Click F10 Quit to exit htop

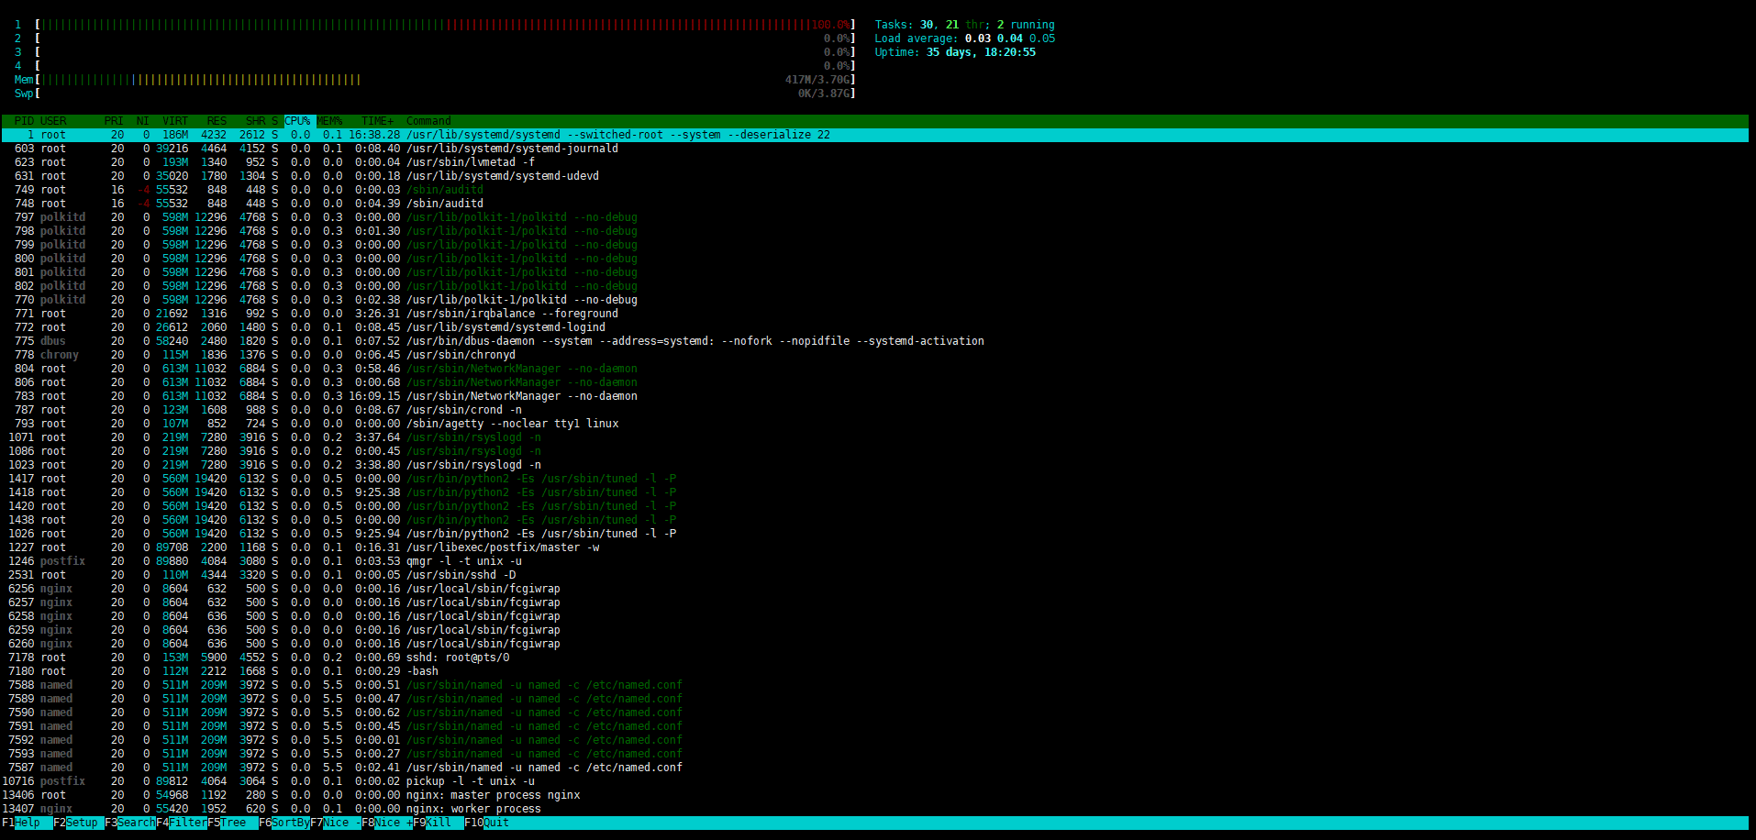(487, 823)
